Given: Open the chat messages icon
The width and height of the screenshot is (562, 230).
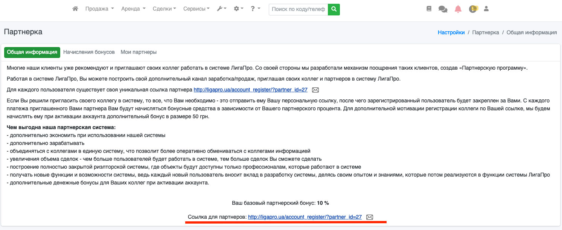Looking at the screenshot, I should point(443,9).
